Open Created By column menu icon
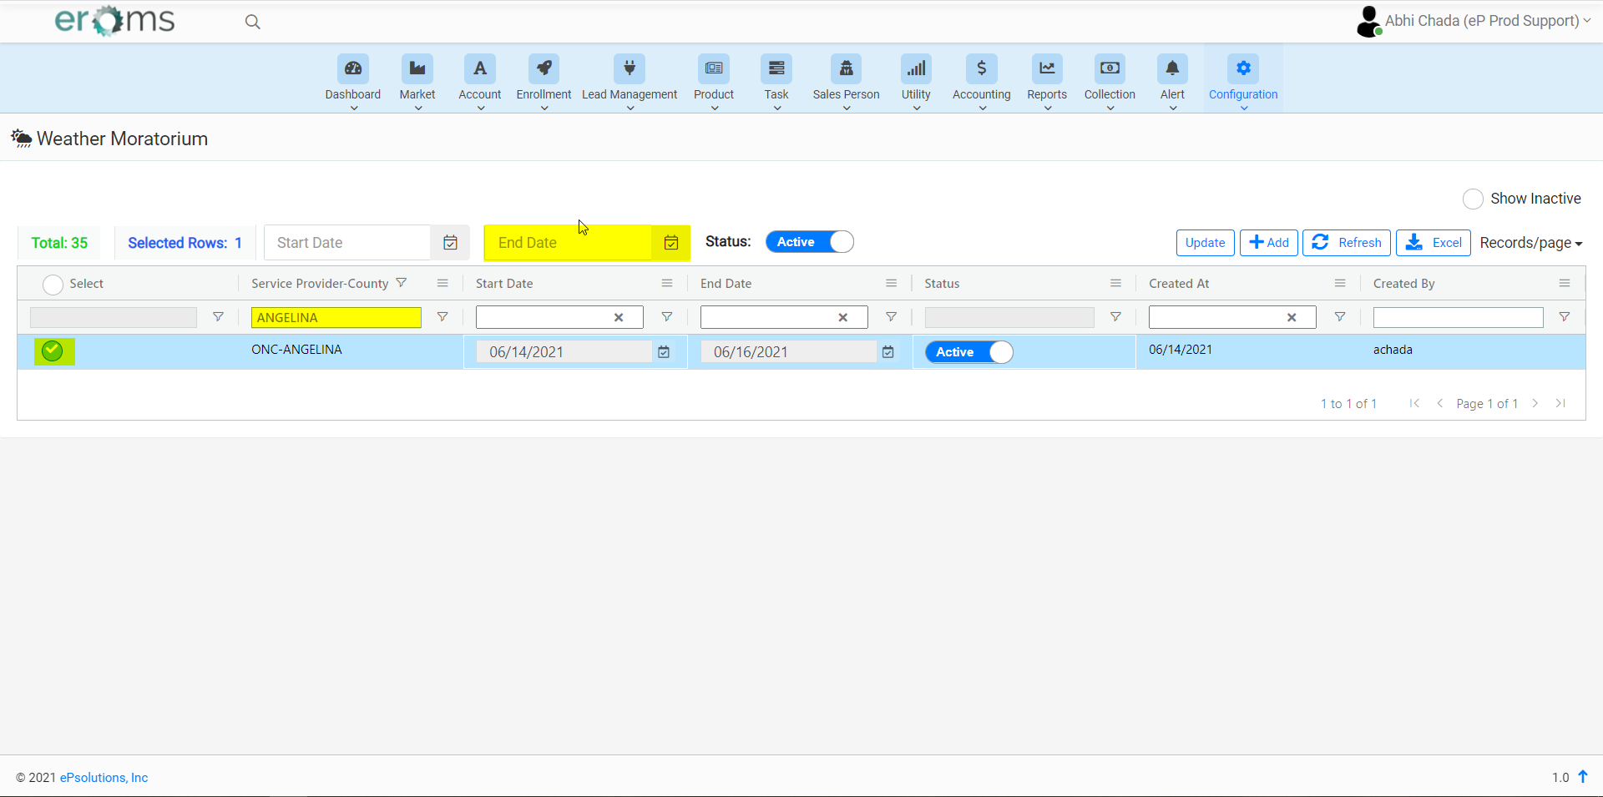Viewport: 1603px width, 797px height. [x=1565, y=284]
